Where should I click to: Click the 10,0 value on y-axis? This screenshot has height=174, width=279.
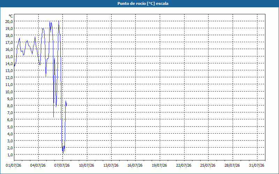[9, 92]
